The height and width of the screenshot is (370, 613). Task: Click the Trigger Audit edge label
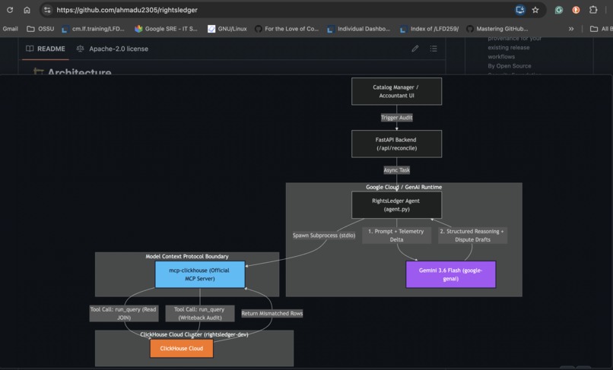coord(396,118)
